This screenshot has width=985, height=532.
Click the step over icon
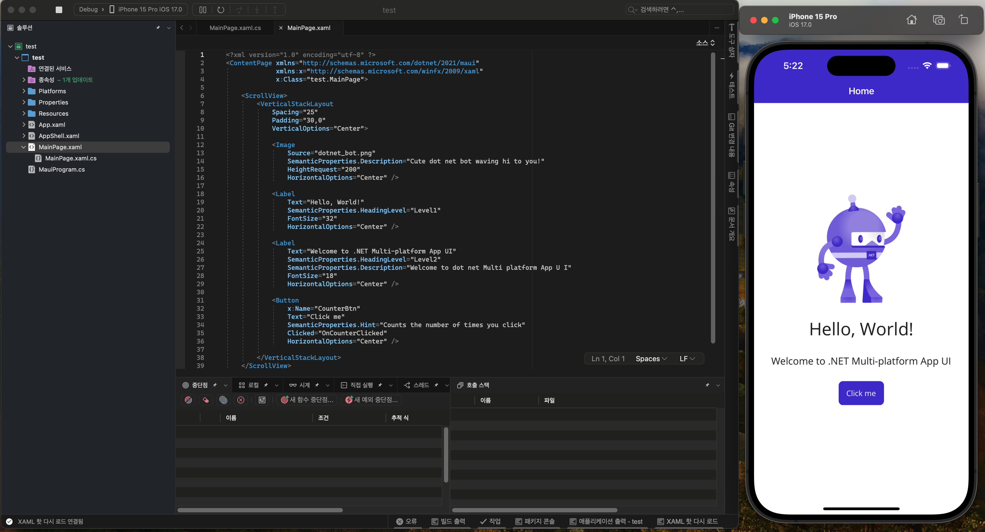click(239, 10)
